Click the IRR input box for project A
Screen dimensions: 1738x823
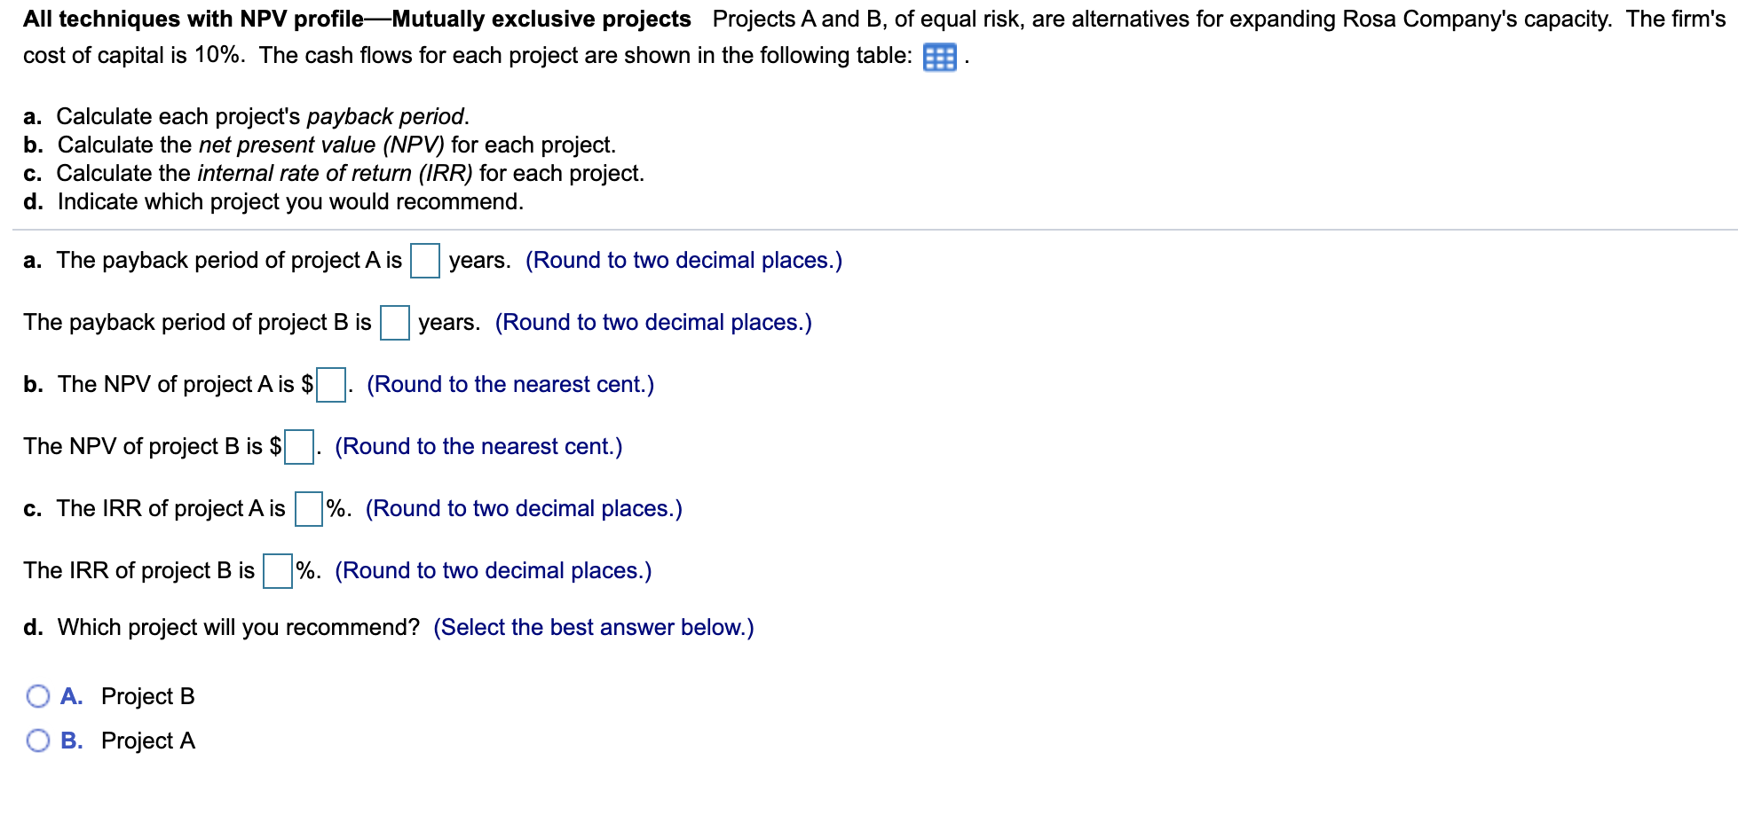click(x=307, y=510)
